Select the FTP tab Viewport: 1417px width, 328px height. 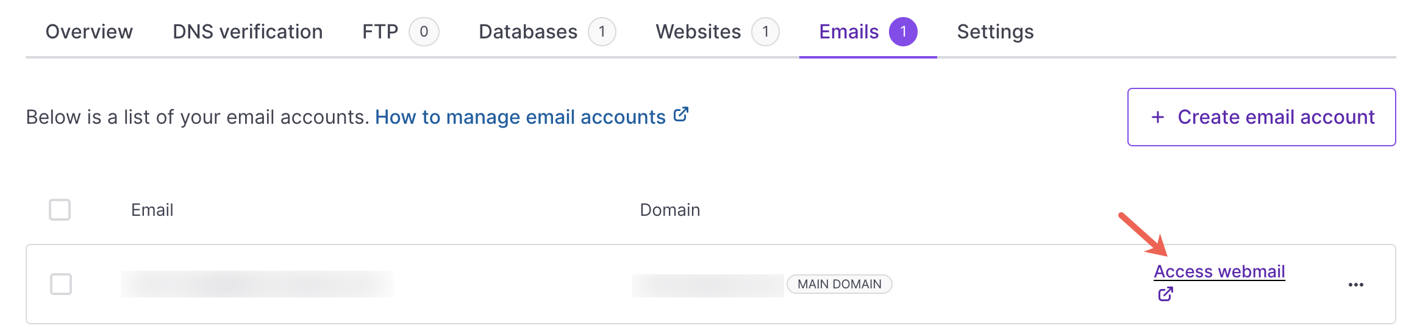tap(380, 32)
